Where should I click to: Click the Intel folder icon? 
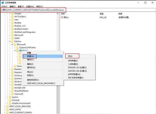tap(12, 20)
